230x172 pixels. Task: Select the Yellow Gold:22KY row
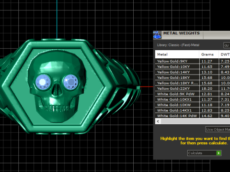point(193,88)
